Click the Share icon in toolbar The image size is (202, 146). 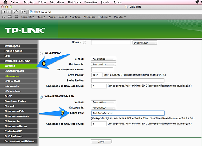click(24, 12)
